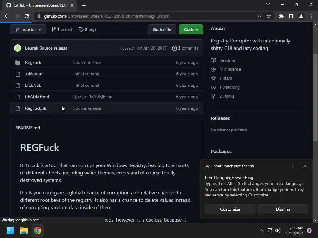Click the README.md heading of readme box
This screenshot has height=238, width=318.
click(x=28, y=128)
